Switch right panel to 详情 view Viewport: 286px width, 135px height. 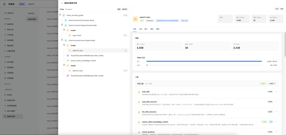282,9
